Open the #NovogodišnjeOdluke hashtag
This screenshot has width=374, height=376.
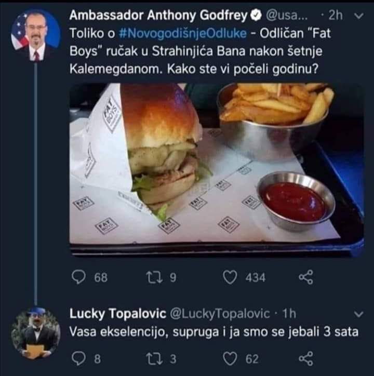point(182,33)
